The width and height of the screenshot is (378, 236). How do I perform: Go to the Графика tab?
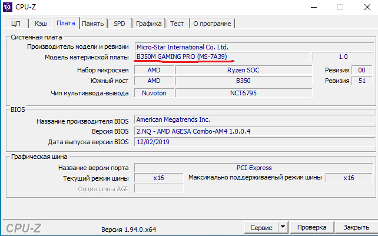148,24
